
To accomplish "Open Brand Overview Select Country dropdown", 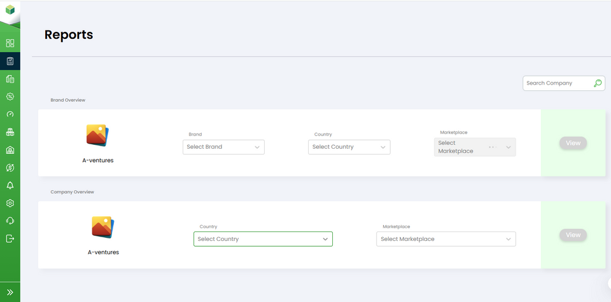I will [x=349, y=147].
